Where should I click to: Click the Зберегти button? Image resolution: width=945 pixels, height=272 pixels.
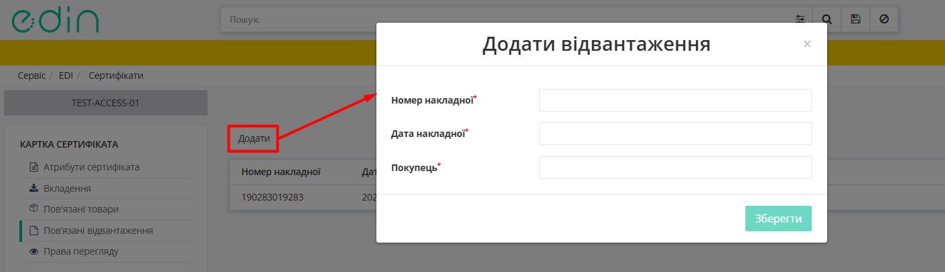click(x=778, y=219)
